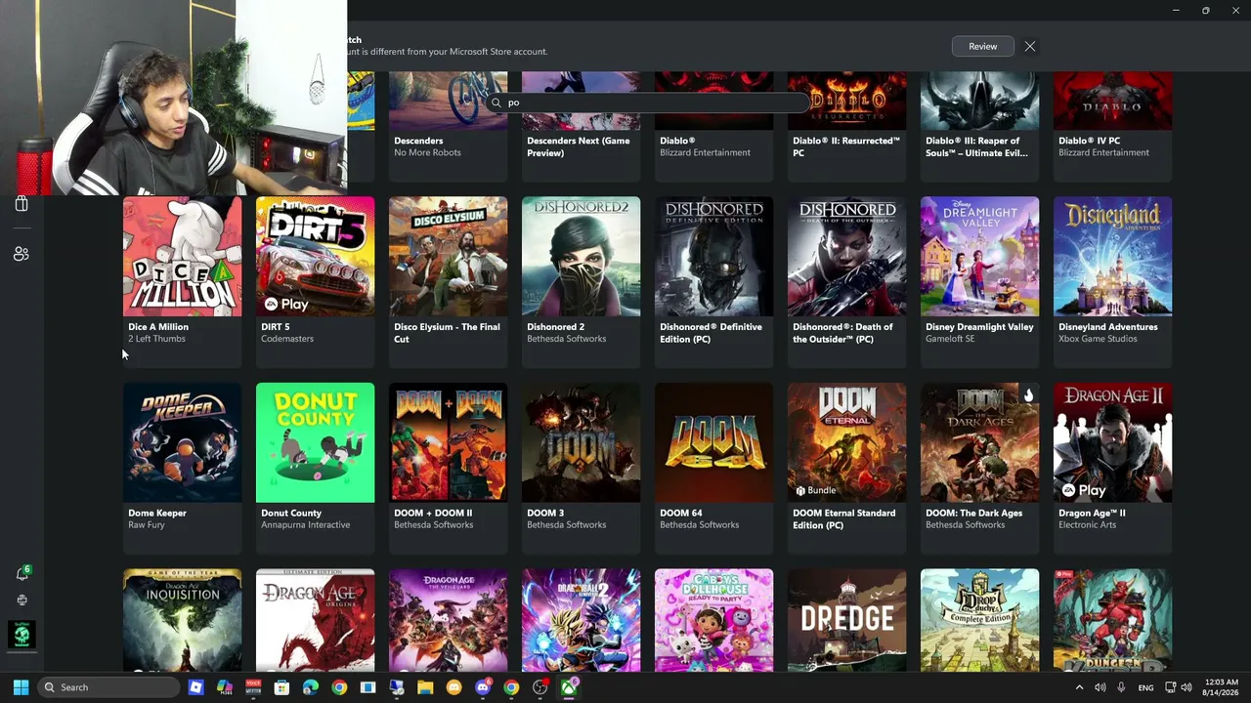Click the microphone icon in system tray
Screen dimensions: 1251x703
(1121, 687)
